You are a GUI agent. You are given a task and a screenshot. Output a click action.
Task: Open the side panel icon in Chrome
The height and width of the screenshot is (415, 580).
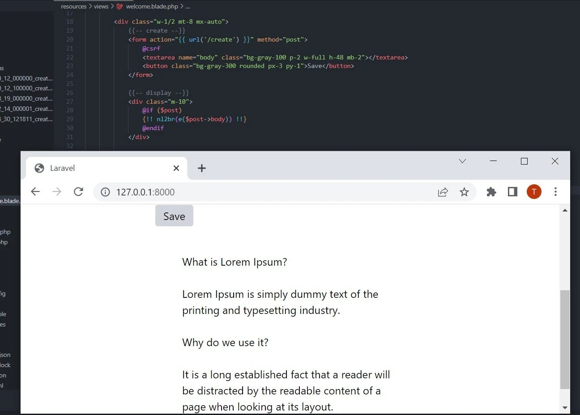[x=512, y=191]
